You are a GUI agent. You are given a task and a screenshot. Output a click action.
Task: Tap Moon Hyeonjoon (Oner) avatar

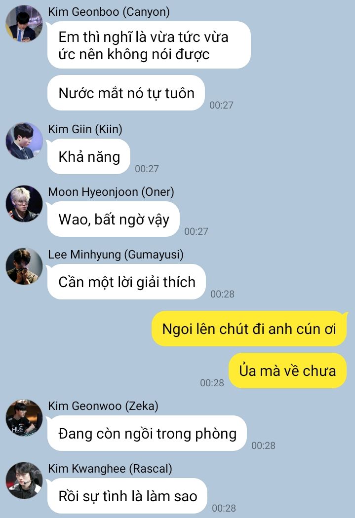24,203
